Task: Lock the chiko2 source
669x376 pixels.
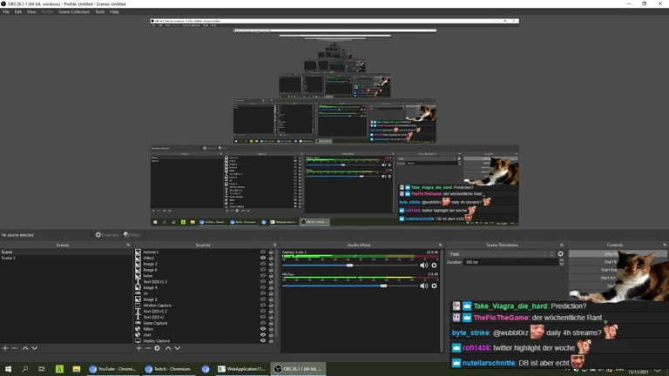Action: coord(271,258)
